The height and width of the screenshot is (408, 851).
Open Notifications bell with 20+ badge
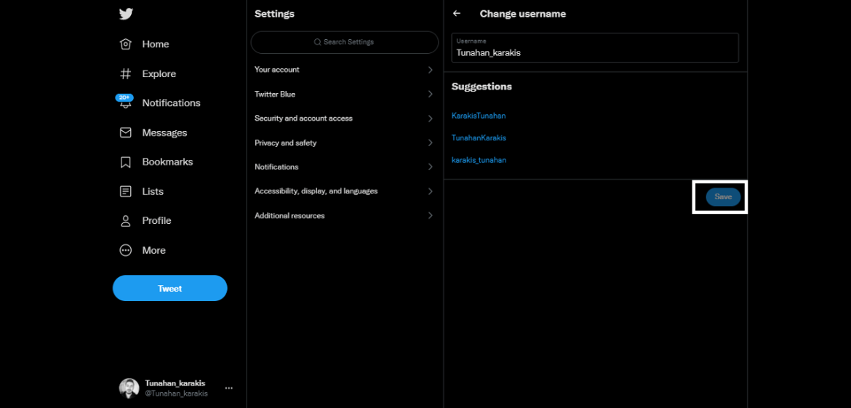pyautogui.click(x=125, y=103)
